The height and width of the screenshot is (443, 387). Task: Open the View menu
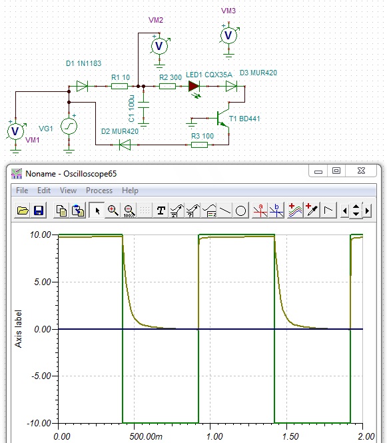tap(68, 191)
